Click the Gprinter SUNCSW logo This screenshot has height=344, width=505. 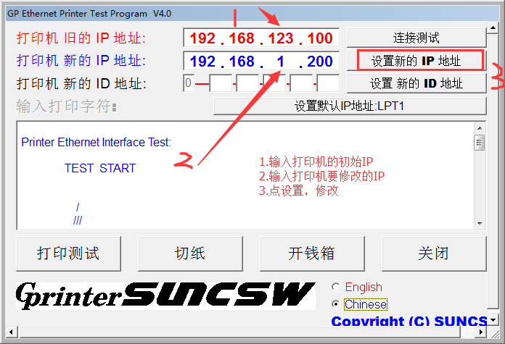(165, 295)
